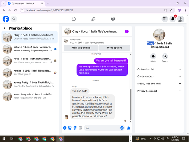This screenshot has width=189, height=142.
Task: Open the account profile avatar menu
Action: point(181,19)
